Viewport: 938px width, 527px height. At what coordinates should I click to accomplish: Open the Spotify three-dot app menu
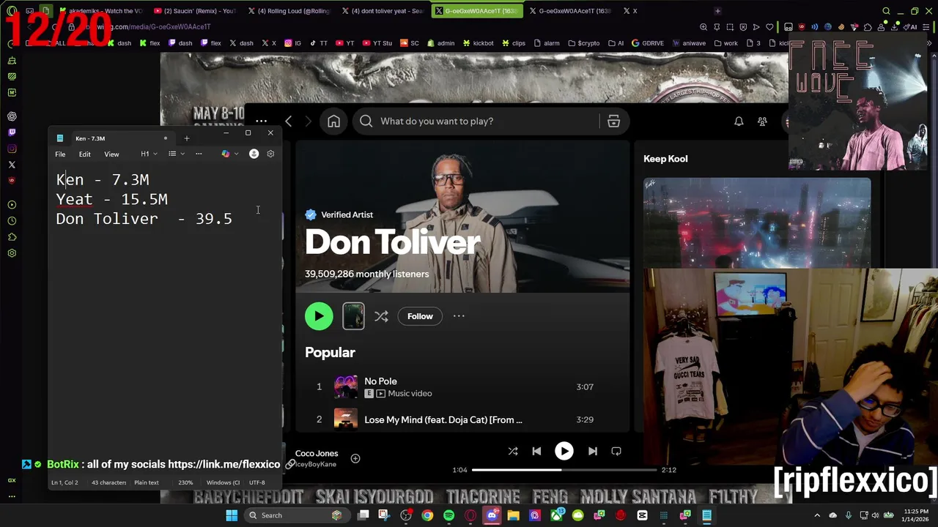pyautogui.click(x=261, y=122)
